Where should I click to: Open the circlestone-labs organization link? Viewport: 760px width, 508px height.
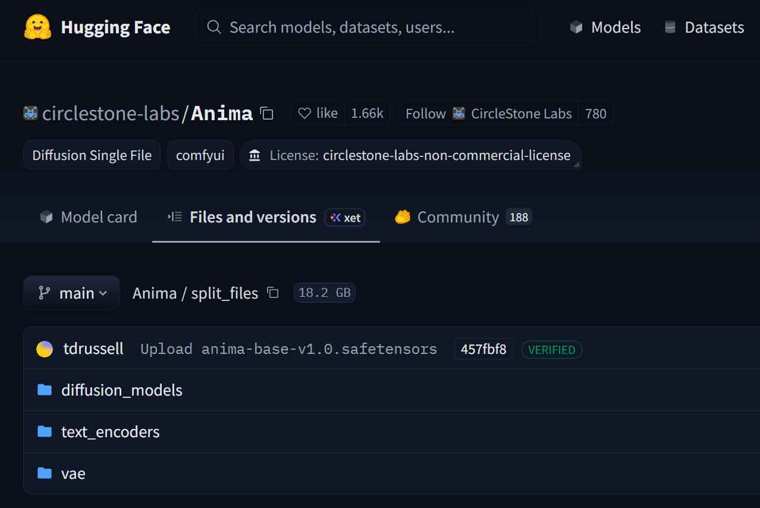(111, 113)
